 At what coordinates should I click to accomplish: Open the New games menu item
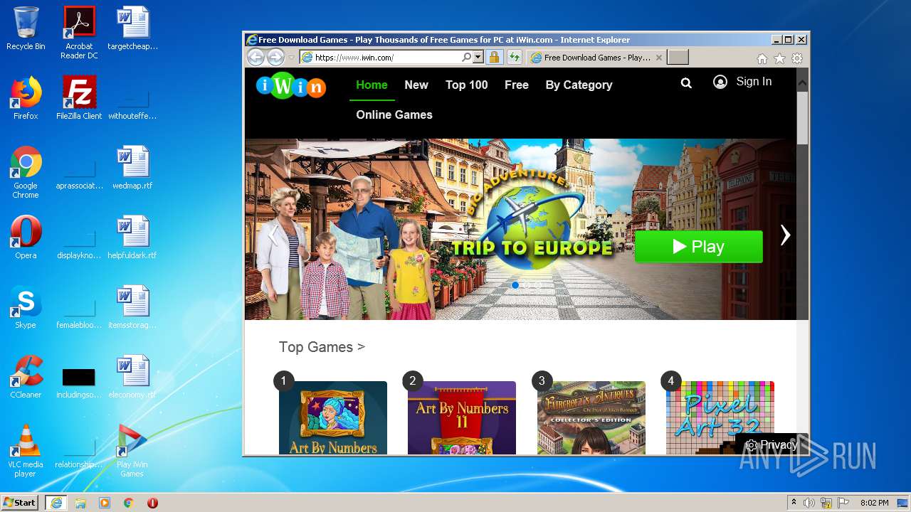(416, 85)
